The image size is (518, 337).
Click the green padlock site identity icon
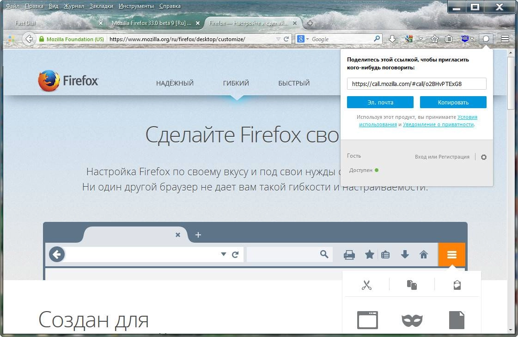pos(41,39)
